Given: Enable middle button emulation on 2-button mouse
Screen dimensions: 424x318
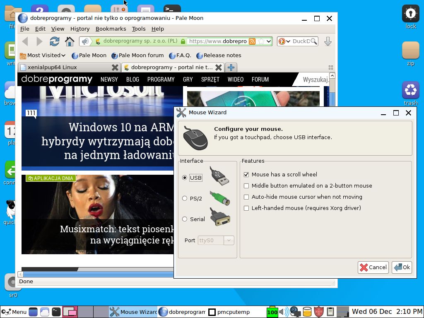Looking at the screenshot, I should coord(246,186).
